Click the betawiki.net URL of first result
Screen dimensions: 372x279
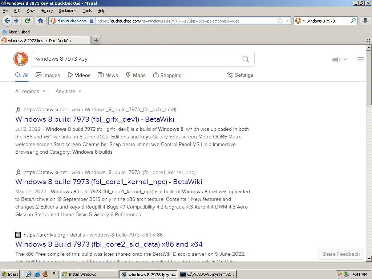tap(100, 109)
